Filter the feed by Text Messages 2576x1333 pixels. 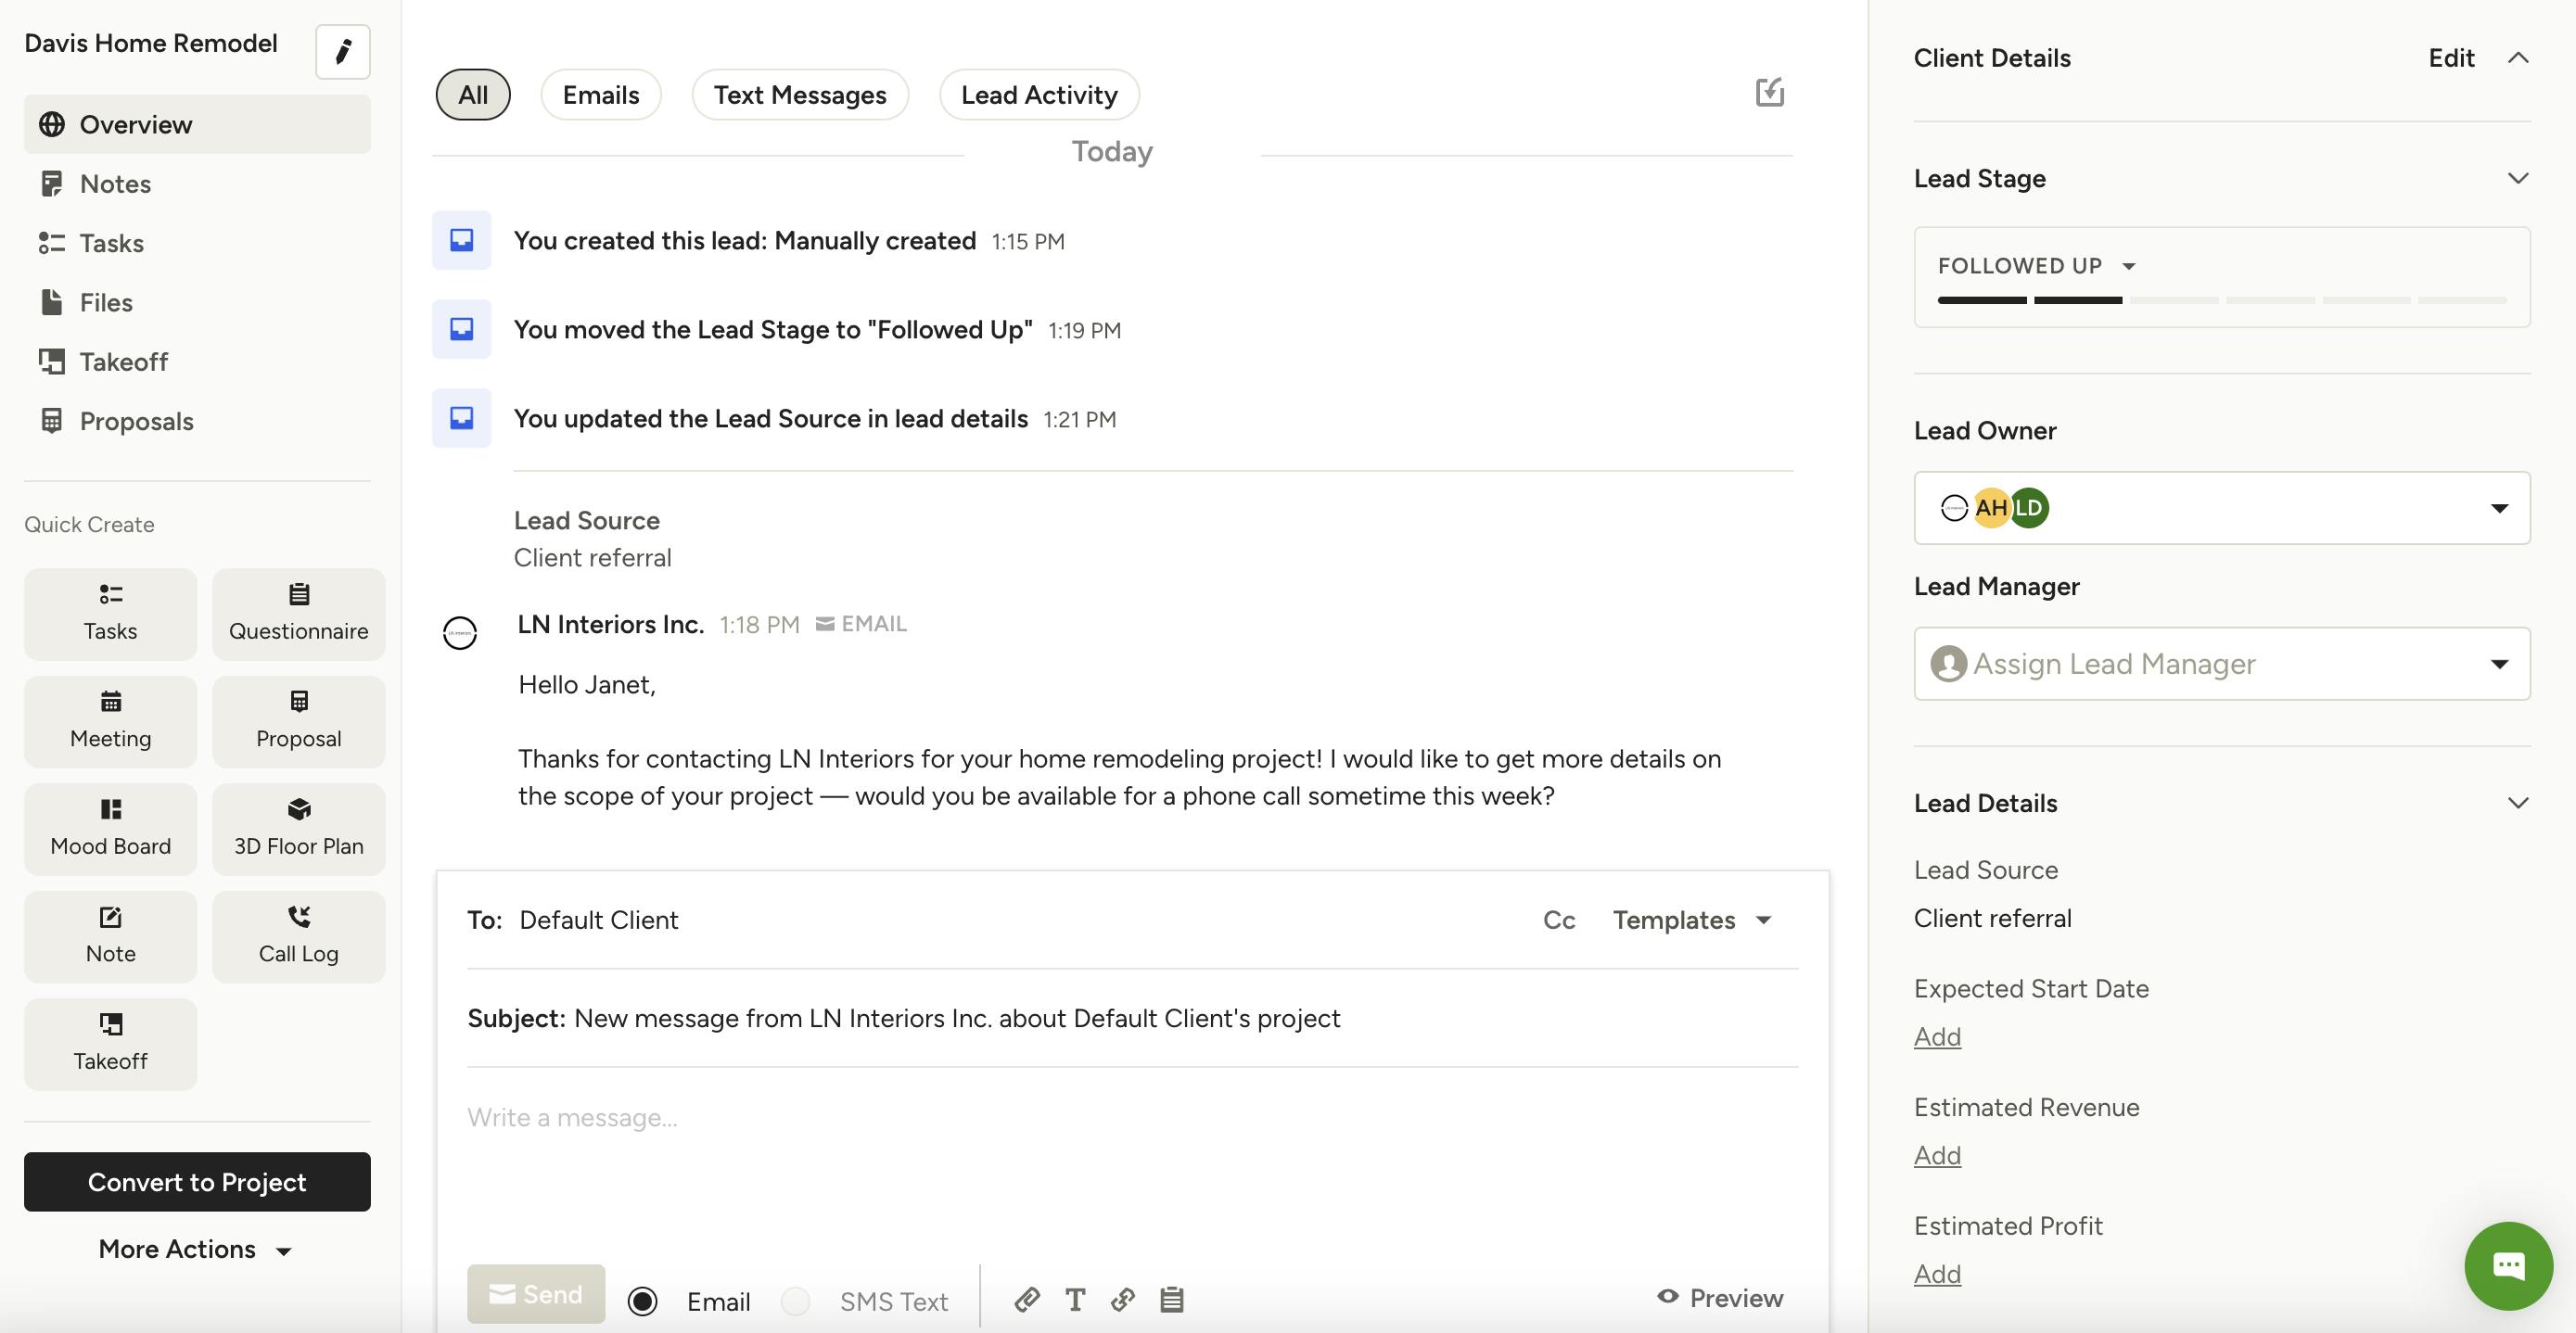(800, 95)
